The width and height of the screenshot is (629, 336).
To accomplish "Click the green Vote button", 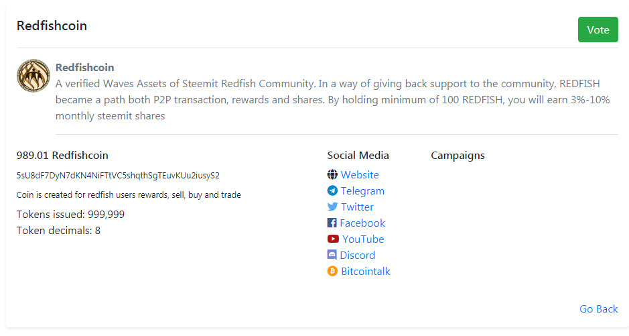I will pyautogui.click(x=598, y=30).
